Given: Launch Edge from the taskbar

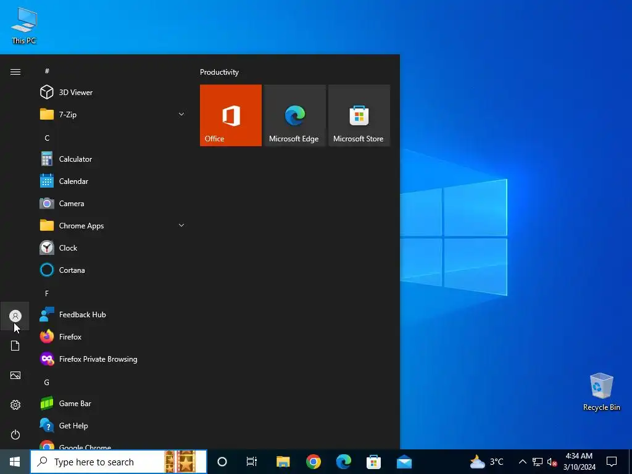Looking at the screenshot, I should [343, 462].
